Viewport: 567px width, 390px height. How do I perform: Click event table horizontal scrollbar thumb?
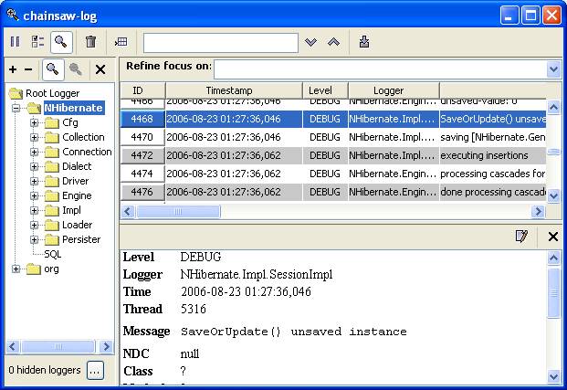pyautogui.click(x=178, y=211)
